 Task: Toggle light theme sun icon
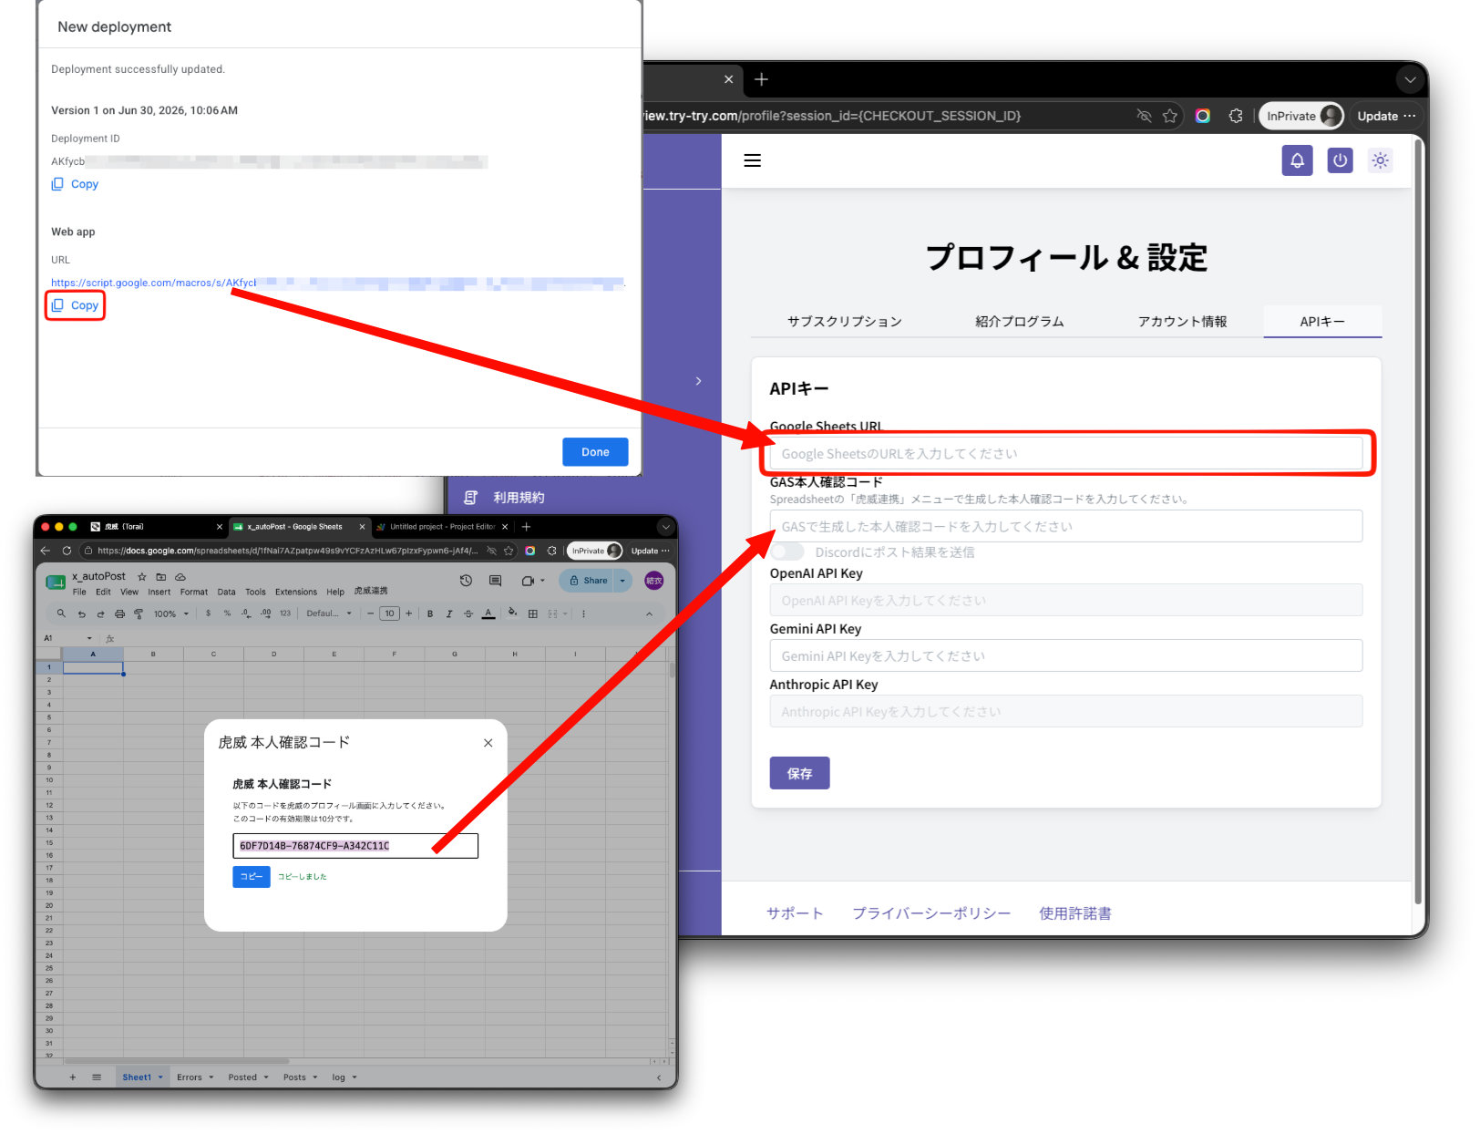pyautogui.click(x=1381, y=160)
